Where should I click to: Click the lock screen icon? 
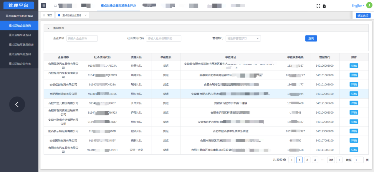point(324,6)
